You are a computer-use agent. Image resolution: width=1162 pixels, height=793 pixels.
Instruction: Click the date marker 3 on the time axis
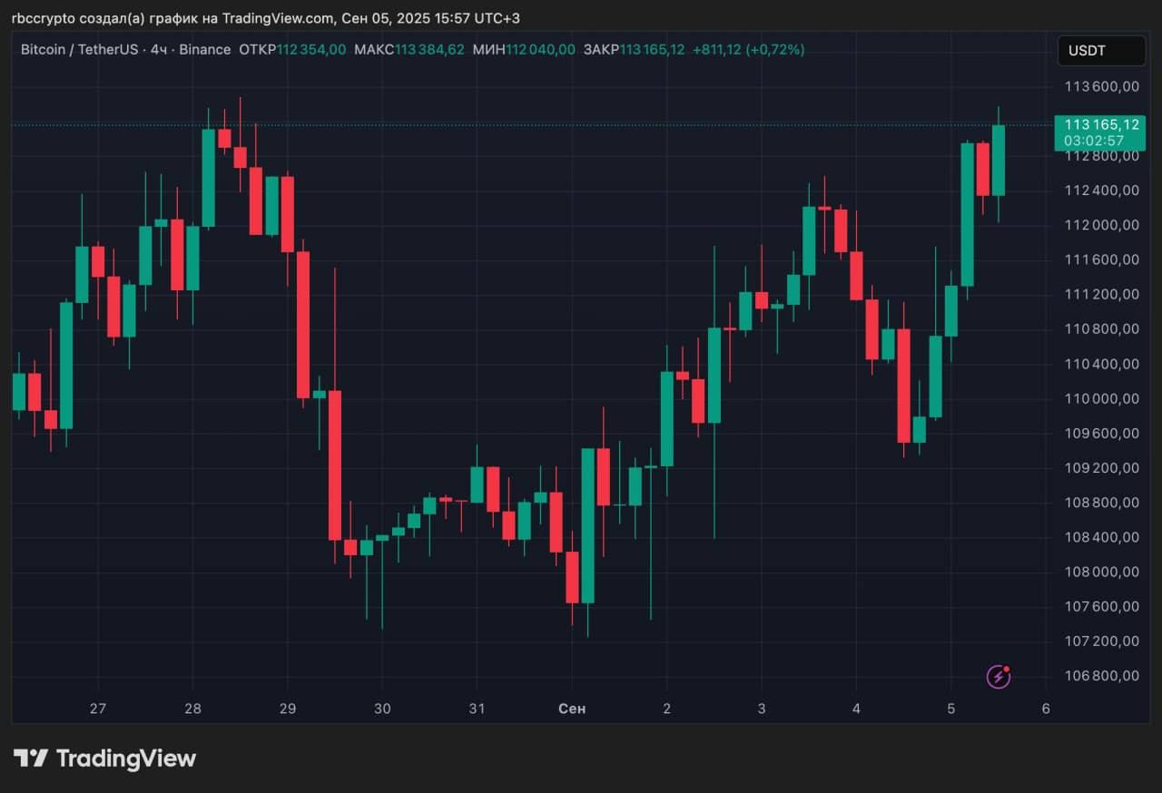762,709
